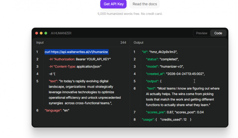Click the scores_pre 0.87 line

coord(175,112)
